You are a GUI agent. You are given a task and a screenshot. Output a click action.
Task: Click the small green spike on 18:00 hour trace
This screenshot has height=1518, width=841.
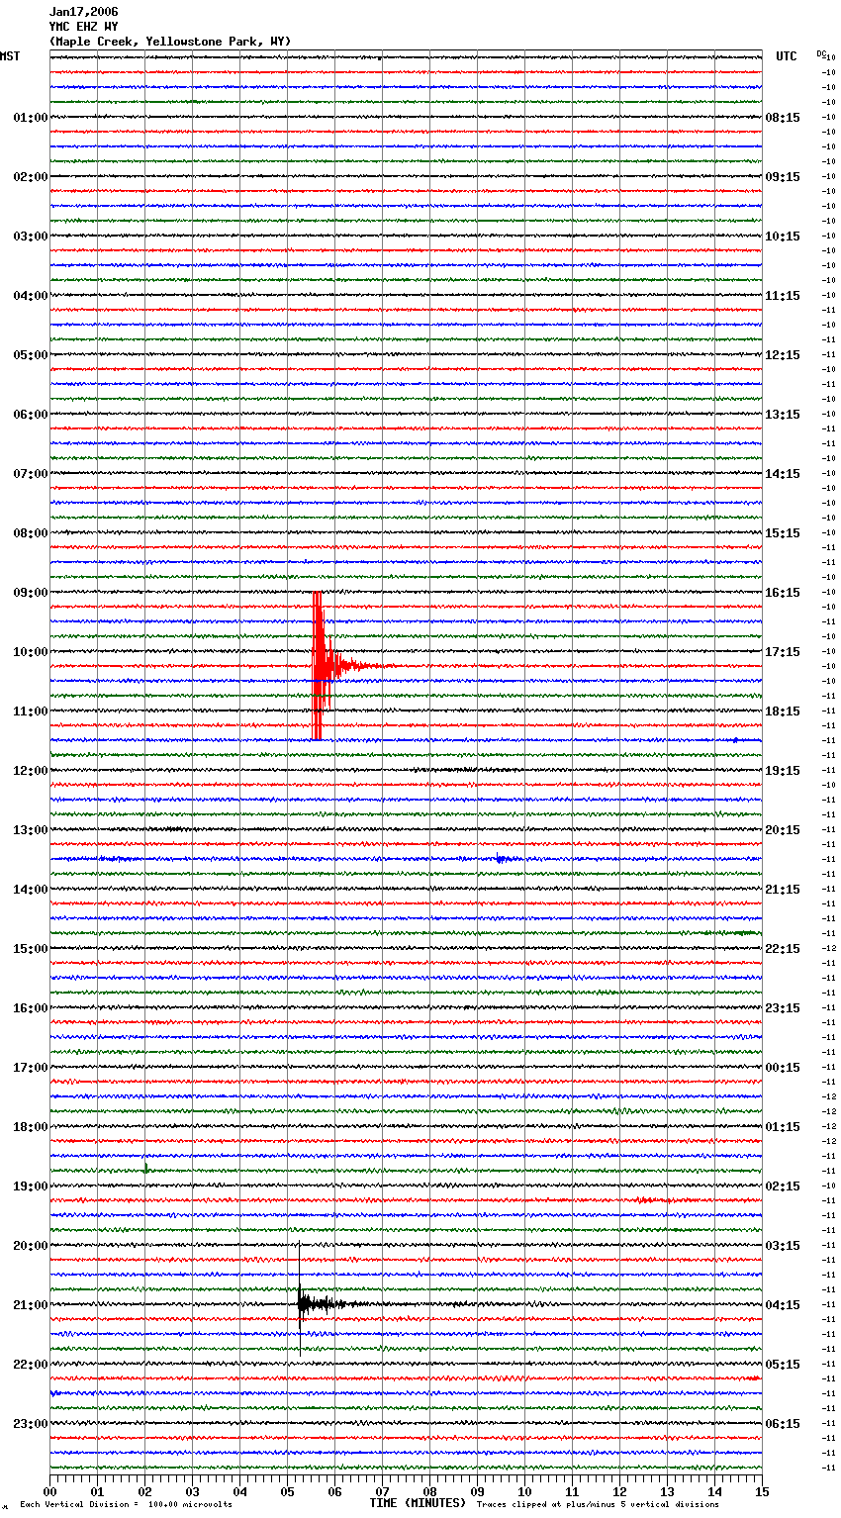click(x=145, y=1169)
